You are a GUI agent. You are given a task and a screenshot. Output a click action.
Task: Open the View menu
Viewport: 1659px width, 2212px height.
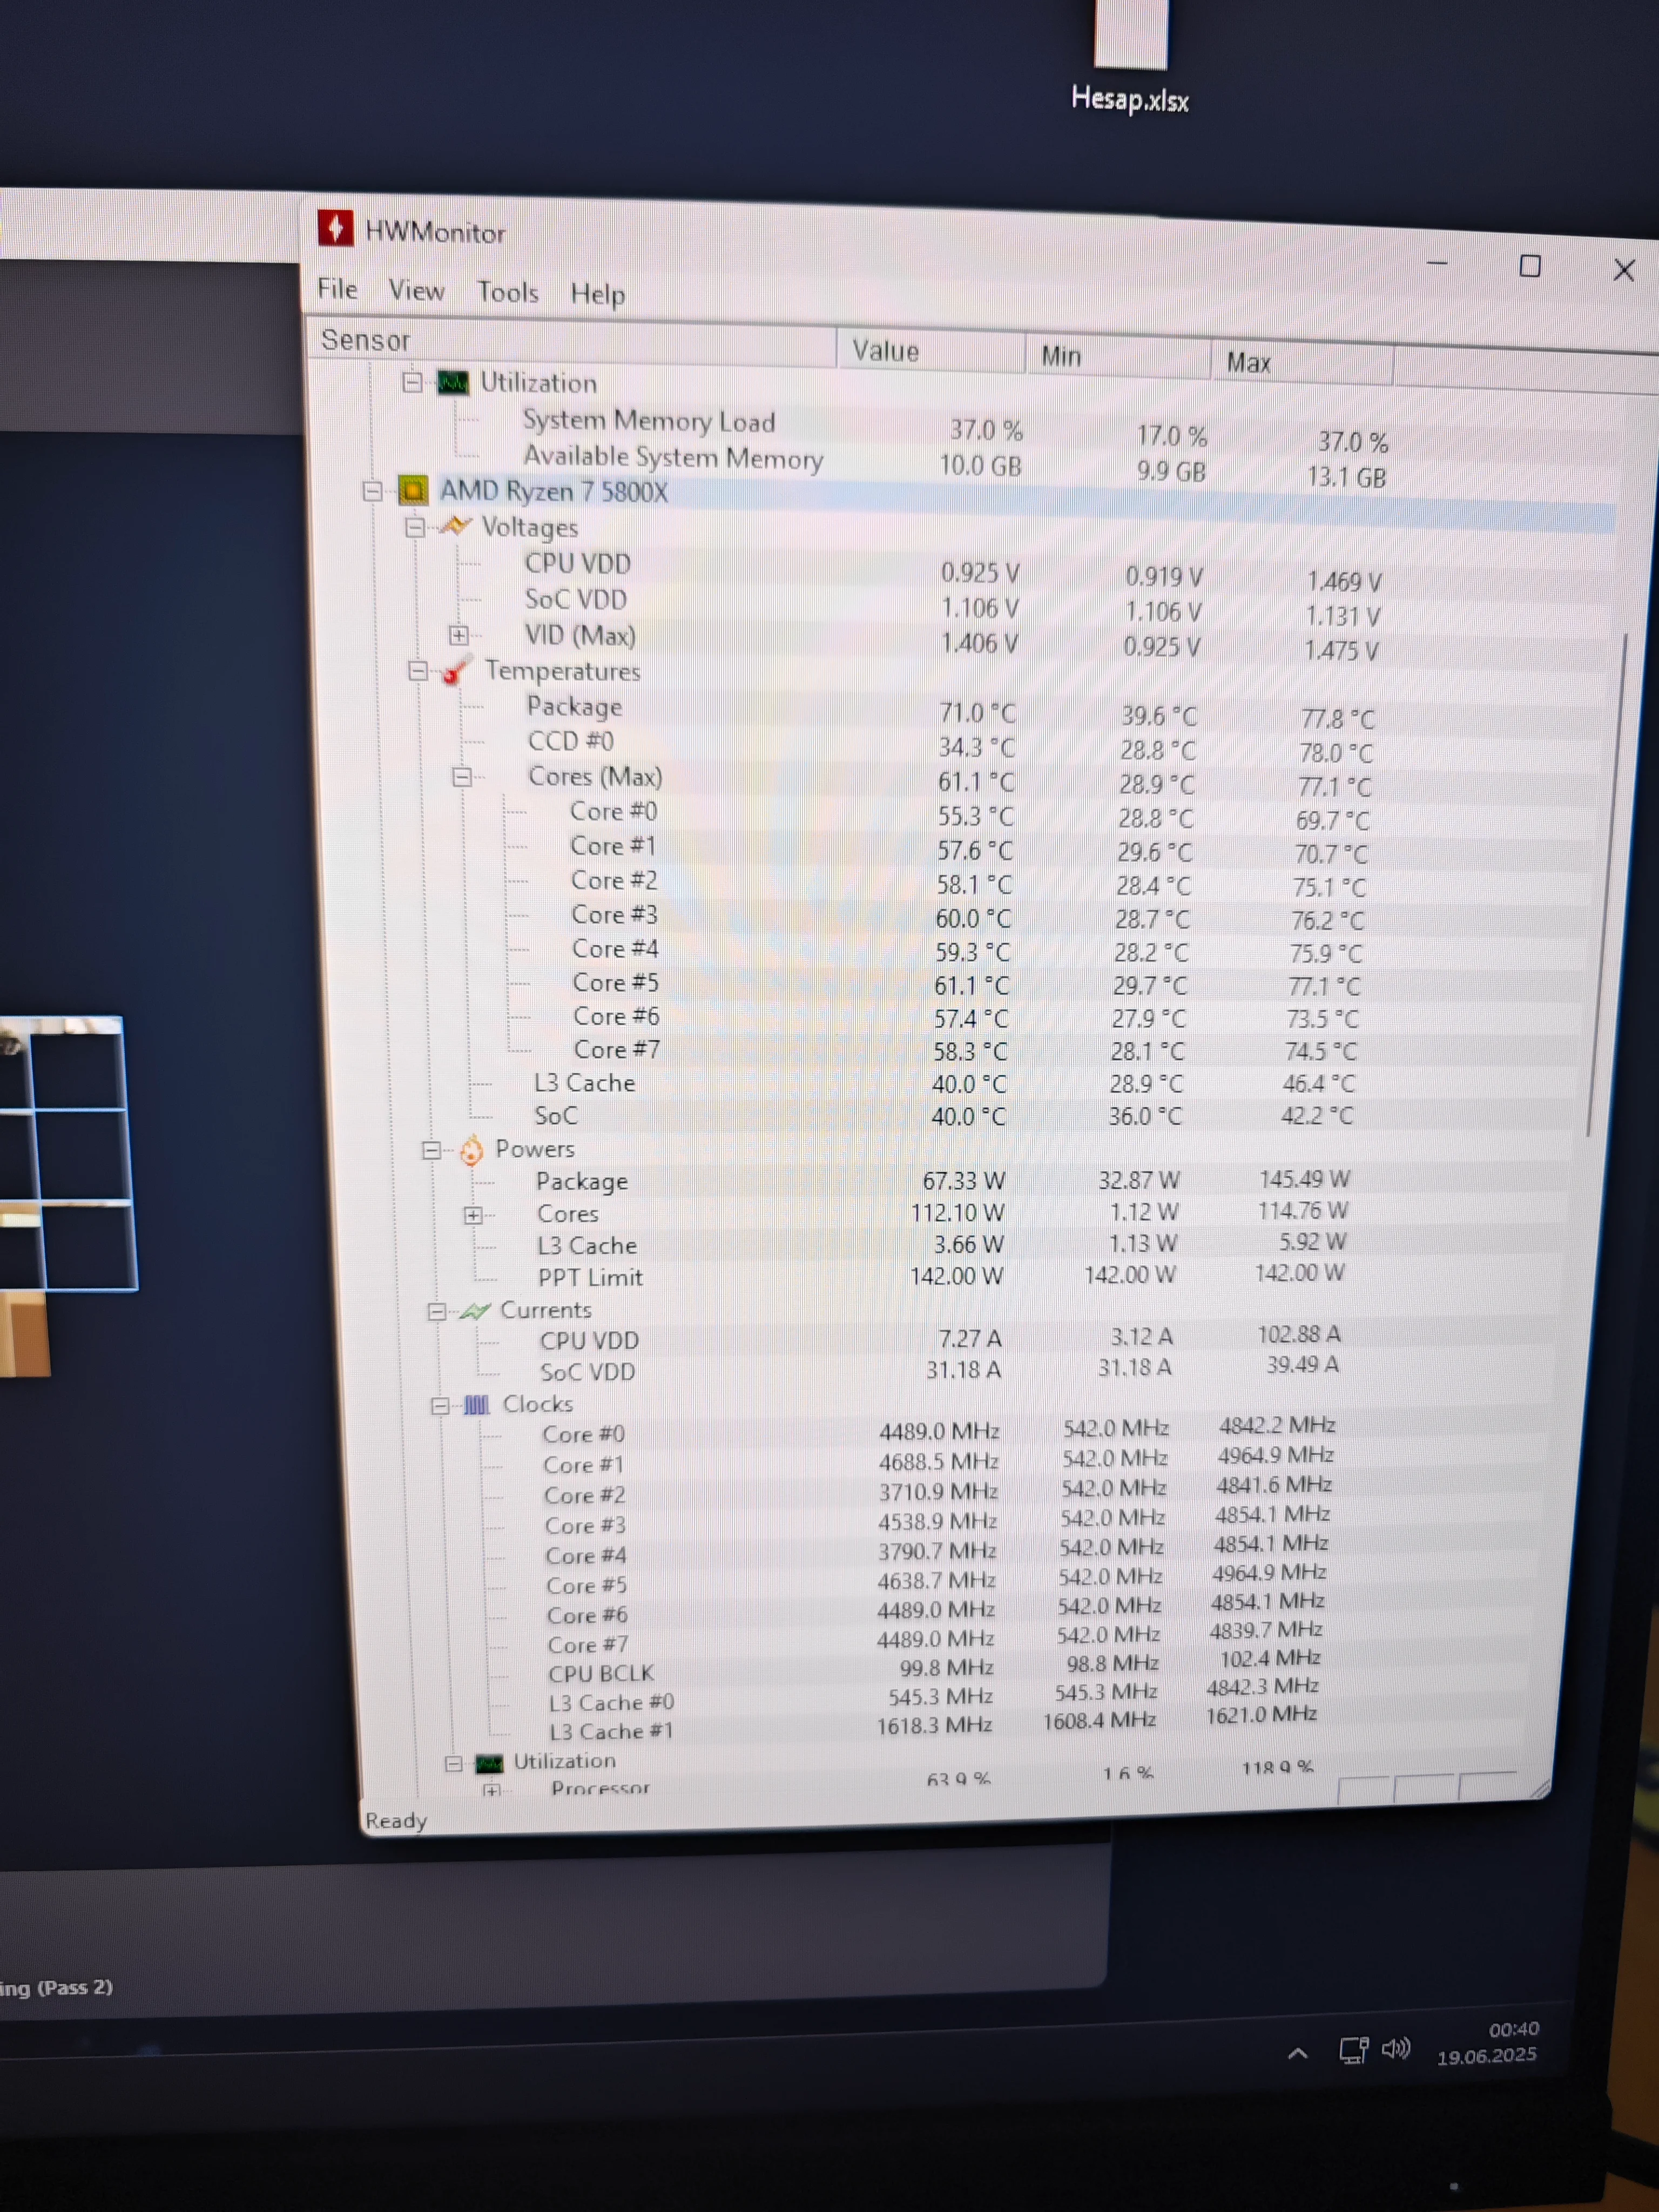click(x=416, y=290)
